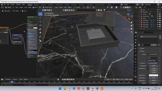Select the Scale tool

click(x=40, y=29)
